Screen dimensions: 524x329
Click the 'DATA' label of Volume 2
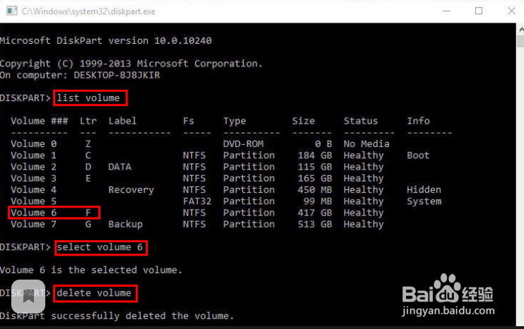(x=120, y=167)
